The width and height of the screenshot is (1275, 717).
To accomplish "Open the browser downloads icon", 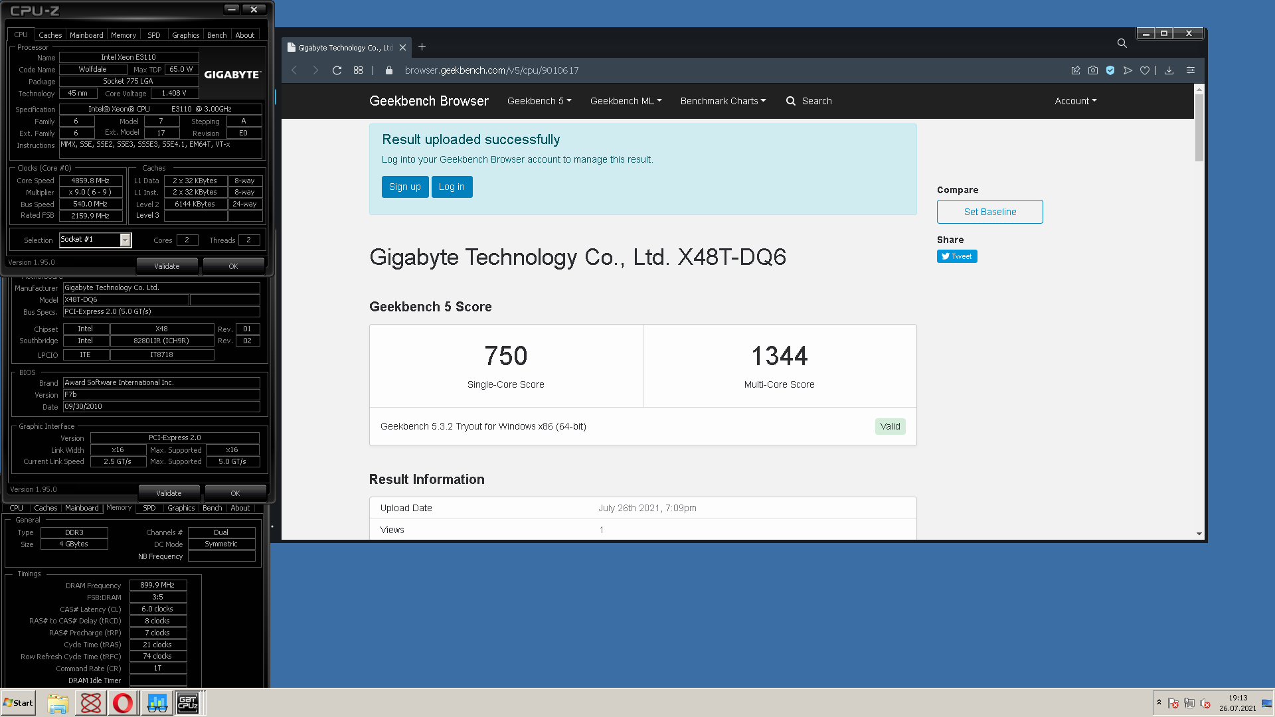I will click(x=1169, y=70).
